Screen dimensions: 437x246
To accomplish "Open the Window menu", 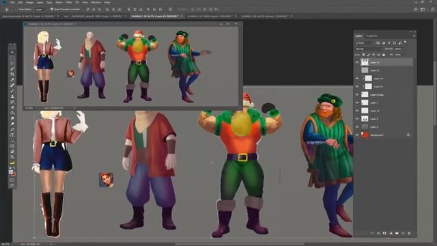I will 96,2.
